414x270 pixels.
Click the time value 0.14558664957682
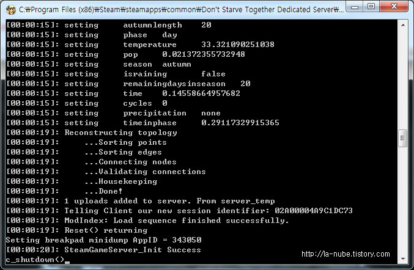(x=201, y=93)
